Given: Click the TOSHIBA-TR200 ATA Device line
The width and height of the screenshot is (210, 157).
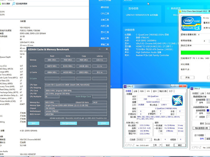Looking at the screenshot, I should tap(154, 50).
